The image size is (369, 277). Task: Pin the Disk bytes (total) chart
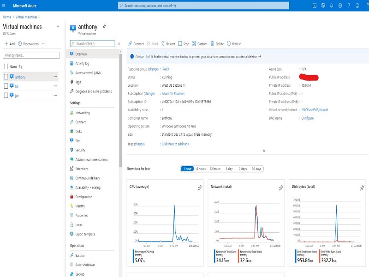362,188
